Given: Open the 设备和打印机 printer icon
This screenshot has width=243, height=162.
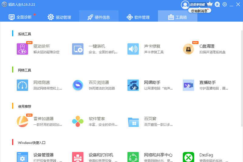Looking at the screenshot, I should 78,157.
